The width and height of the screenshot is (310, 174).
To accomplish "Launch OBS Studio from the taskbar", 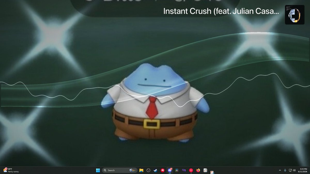I will click(x=148, y=170).
